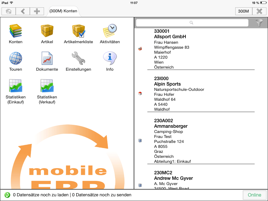Go to the home screen button
Screen dimensions: 268x201
(9, 11)
